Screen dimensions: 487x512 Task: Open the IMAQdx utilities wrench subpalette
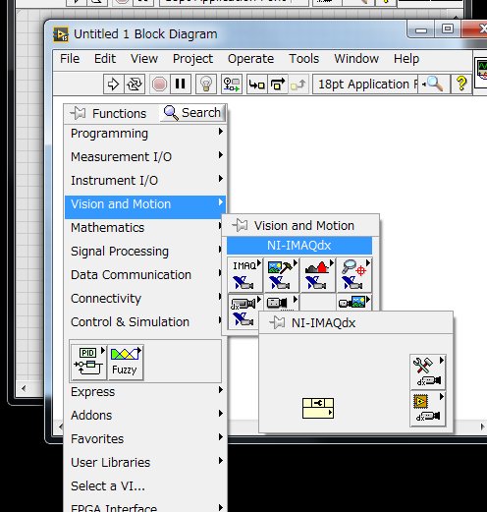tap(428, 371)
